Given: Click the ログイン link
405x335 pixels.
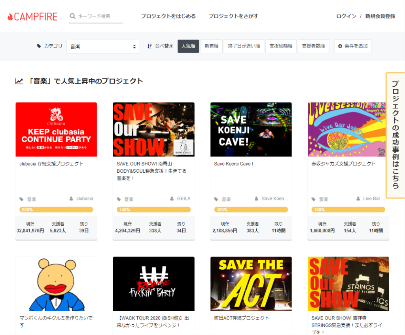Looking at the screenshot, I should [x=346, y=16].
